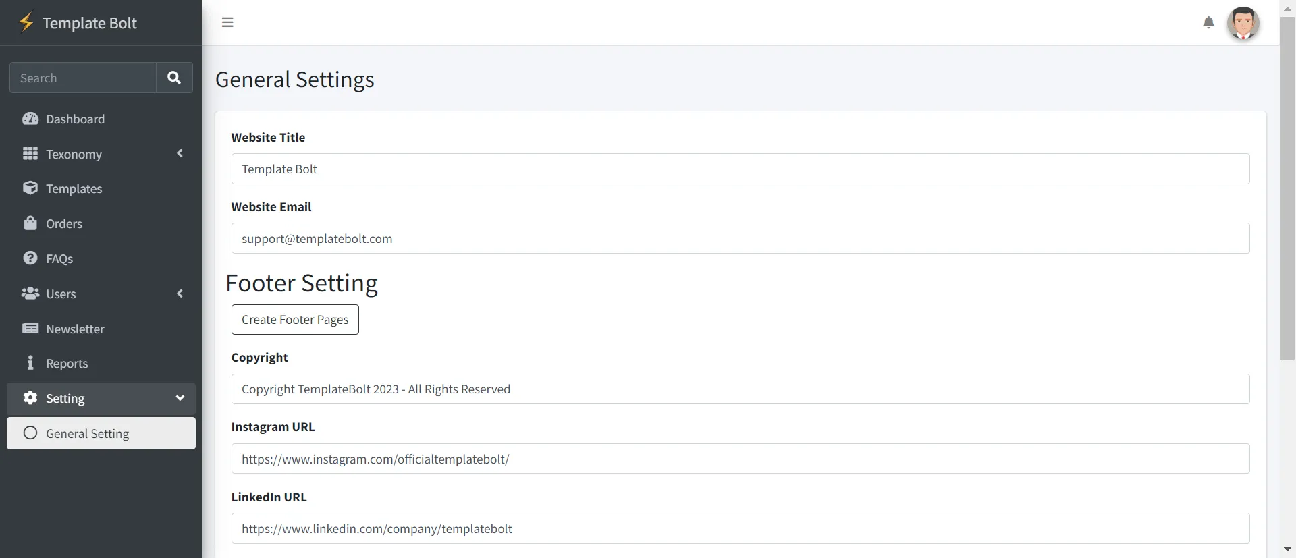Open the Templates menu item

74,189
